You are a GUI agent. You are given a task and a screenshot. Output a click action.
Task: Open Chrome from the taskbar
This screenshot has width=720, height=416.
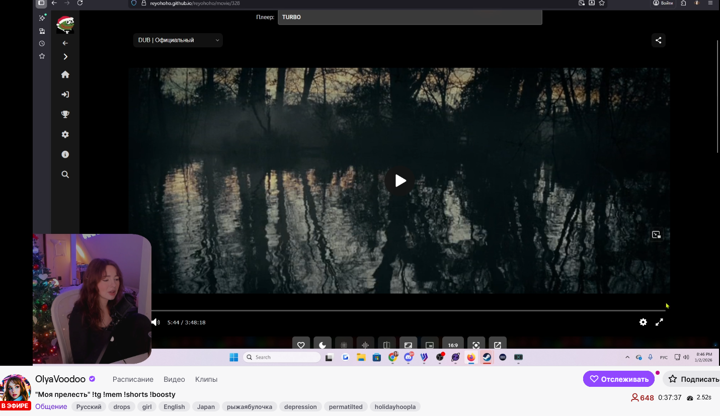[392, 357]
